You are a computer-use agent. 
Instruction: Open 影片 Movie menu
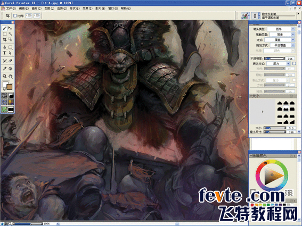coord(100,9)
